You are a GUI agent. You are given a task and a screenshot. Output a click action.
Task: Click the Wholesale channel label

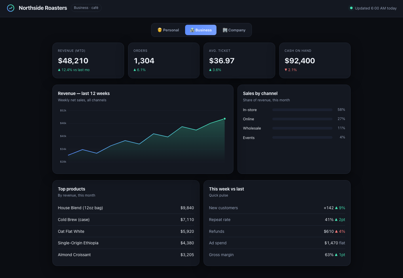252,128
